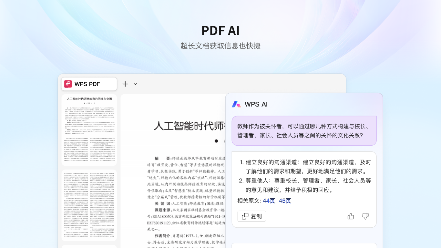441x248 pixels.
Task: Give thumbs up to the AI answer
Action: [351, 216]
